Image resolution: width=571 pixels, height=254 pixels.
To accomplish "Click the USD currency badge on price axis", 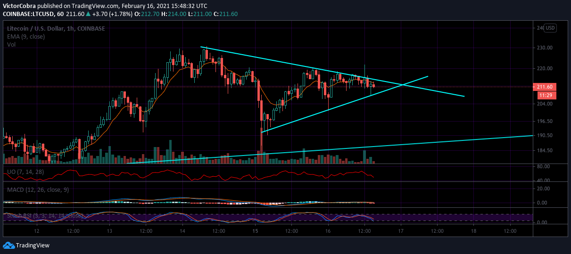I will click(x=550, y=28).
